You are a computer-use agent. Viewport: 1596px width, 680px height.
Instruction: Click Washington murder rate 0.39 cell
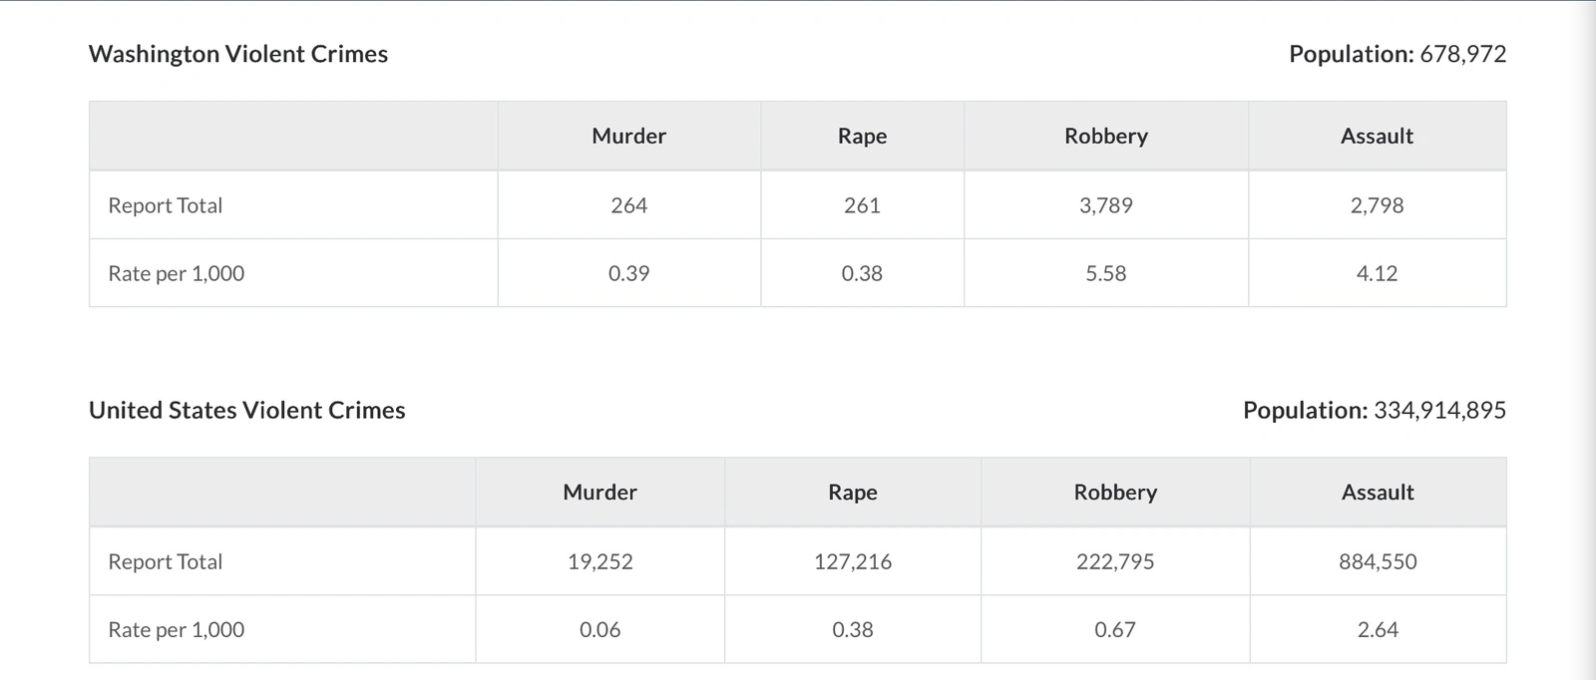coord(628,273)
